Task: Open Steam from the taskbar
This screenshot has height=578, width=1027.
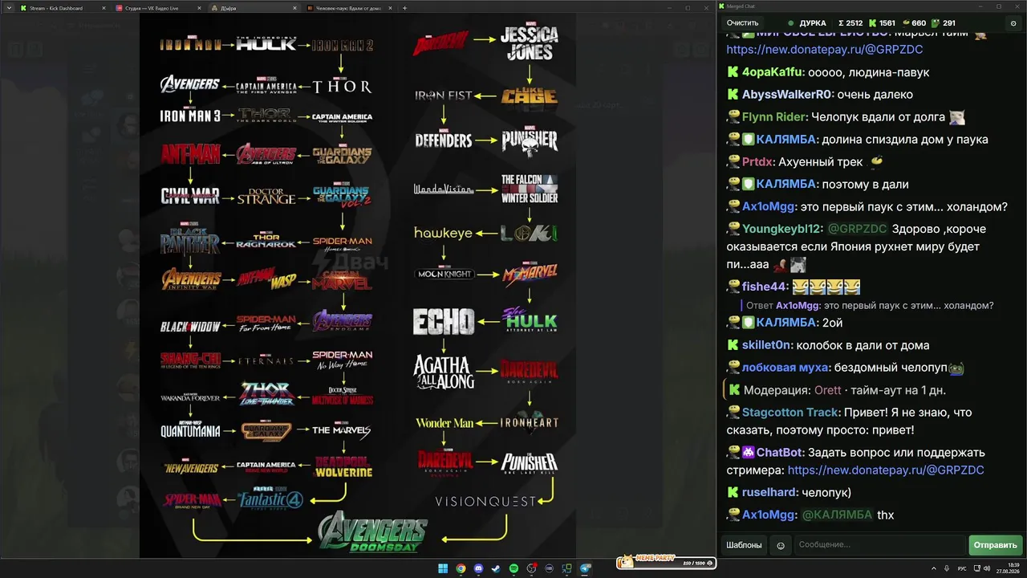Action: (x=496, y=569)
